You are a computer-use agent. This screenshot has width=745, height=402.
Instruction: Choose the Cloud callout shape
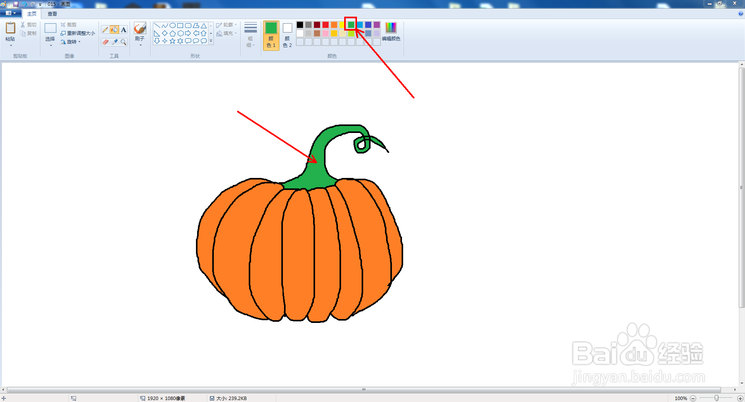point(204,41)
